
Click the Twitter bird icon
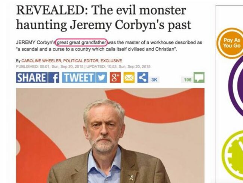point(102,78)
